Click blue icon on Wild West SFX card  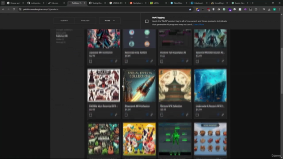[x=111, y=115]
